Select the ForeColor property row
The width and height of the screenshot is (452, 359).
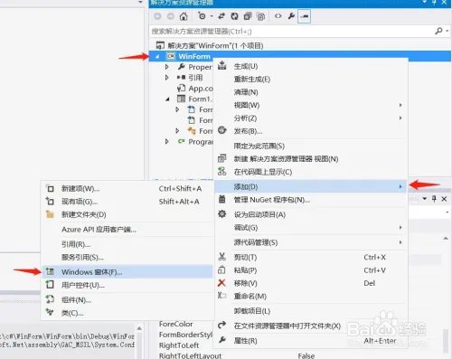pyautogui.click(x=175, y=324)
